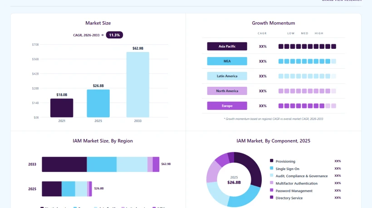Click the Password Management legend swatch
The width and height of the screenshot is (372, 208).
271,190
